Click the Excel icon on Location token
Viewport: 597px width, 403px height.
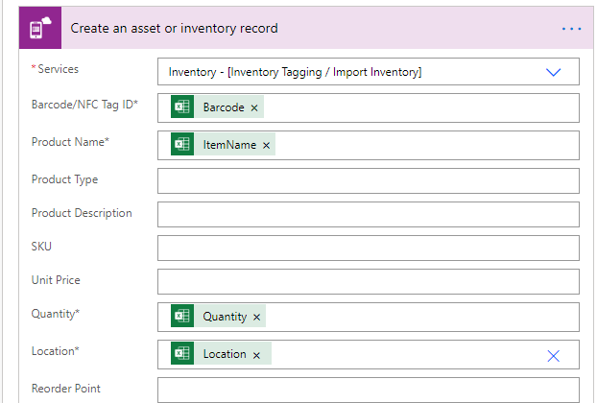click(x=182, y=353)
